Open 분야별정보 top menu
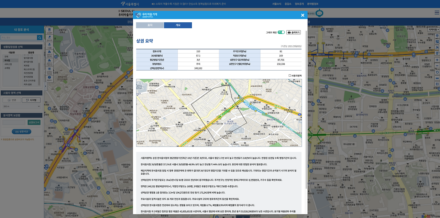This screenshot has height=218, width=440. 313,4
